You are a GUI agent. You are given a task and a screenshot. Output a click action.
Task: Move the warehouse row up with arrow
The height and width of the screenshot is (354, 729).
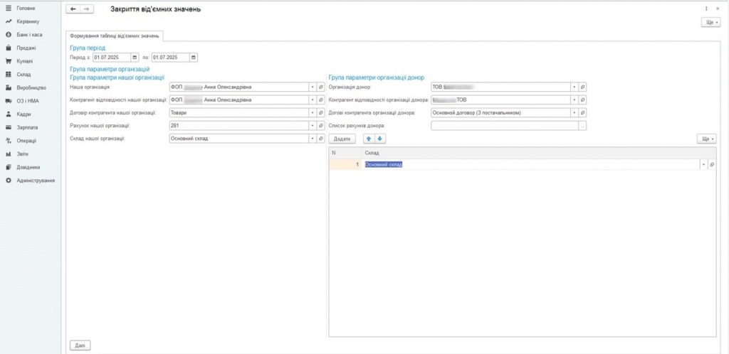[x=369, y=139]
